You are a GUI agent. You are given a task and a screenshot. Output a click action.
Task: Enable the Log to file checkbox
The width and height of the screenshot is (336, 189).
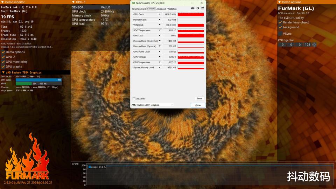134,99
